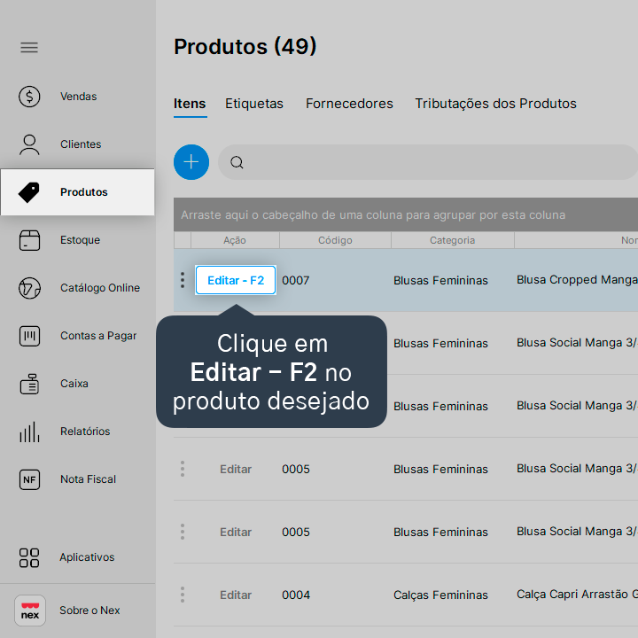Open the Vendas menu item

tap(79, 97)
